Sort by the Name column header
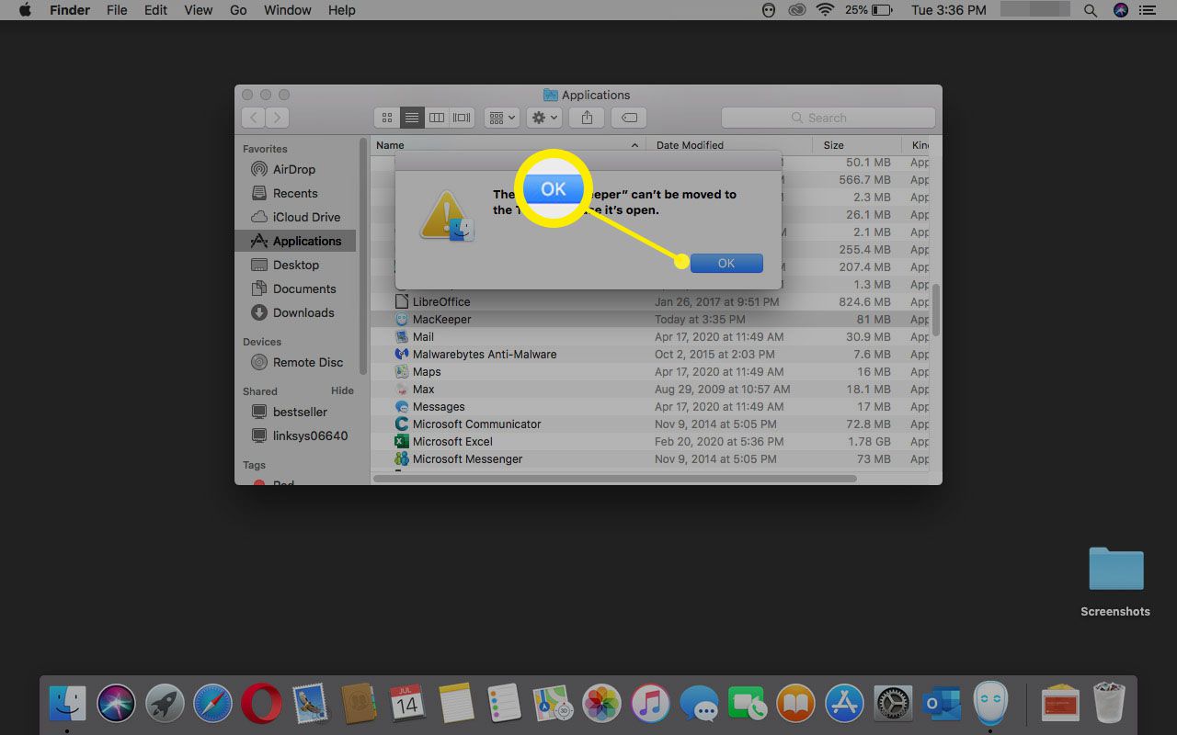Image resolution: width=1177 pixels, height=735 pixels. (x=508, y=145)
